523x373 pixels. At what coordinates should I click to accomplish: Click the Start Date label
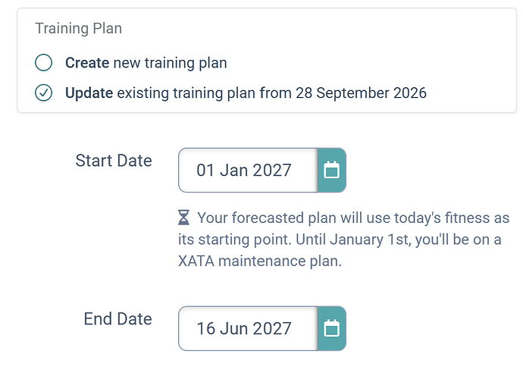[x=114, y=161]
